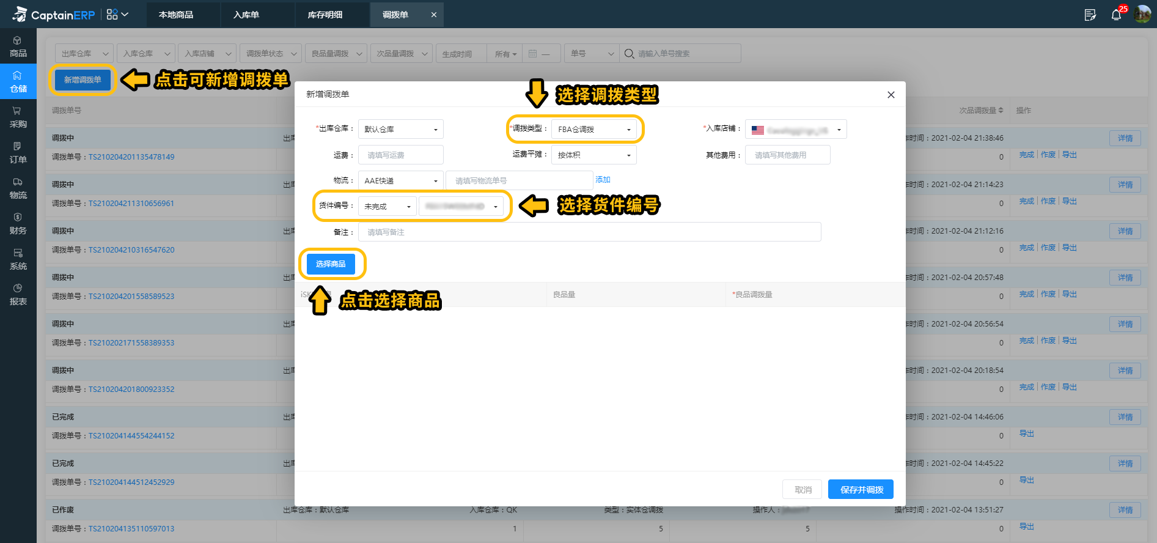Focus the 其他费用 input field
This screenshot has width=1157, height=543.
pos(787,155)
